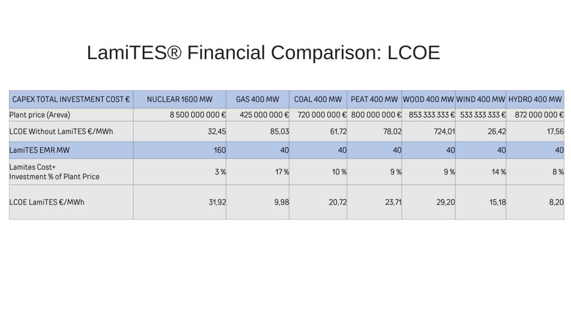Select the COAL 400 MW header cell

318,99
